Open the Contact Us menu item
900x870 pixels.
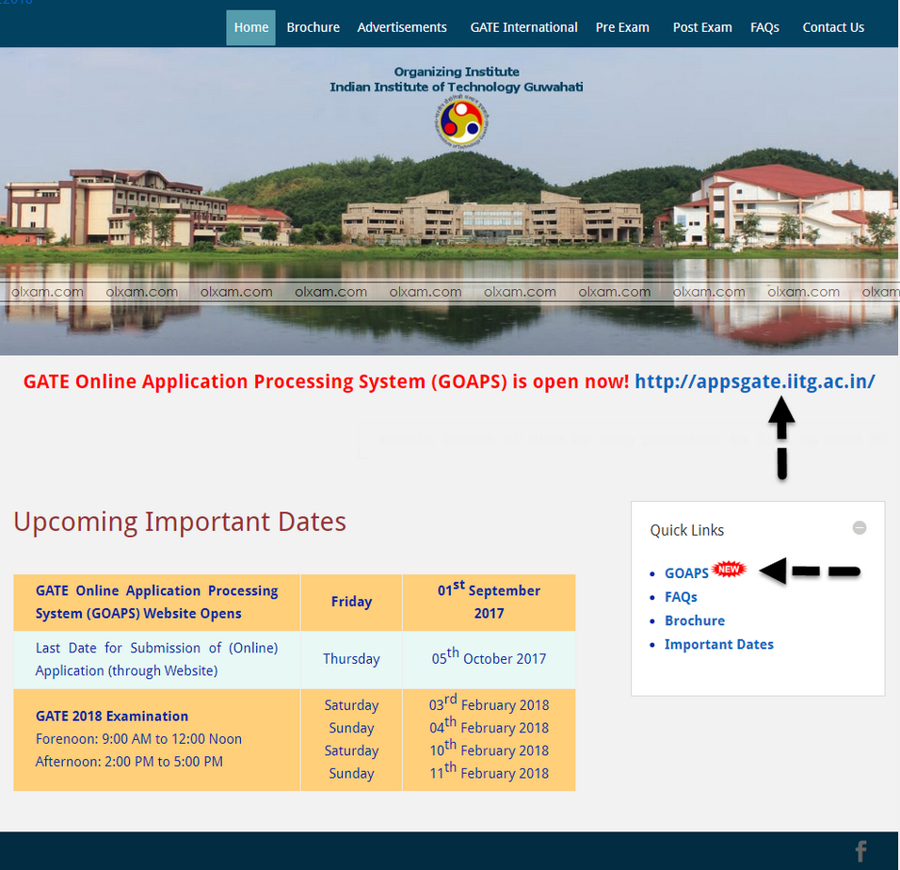(x=833, y=27)
